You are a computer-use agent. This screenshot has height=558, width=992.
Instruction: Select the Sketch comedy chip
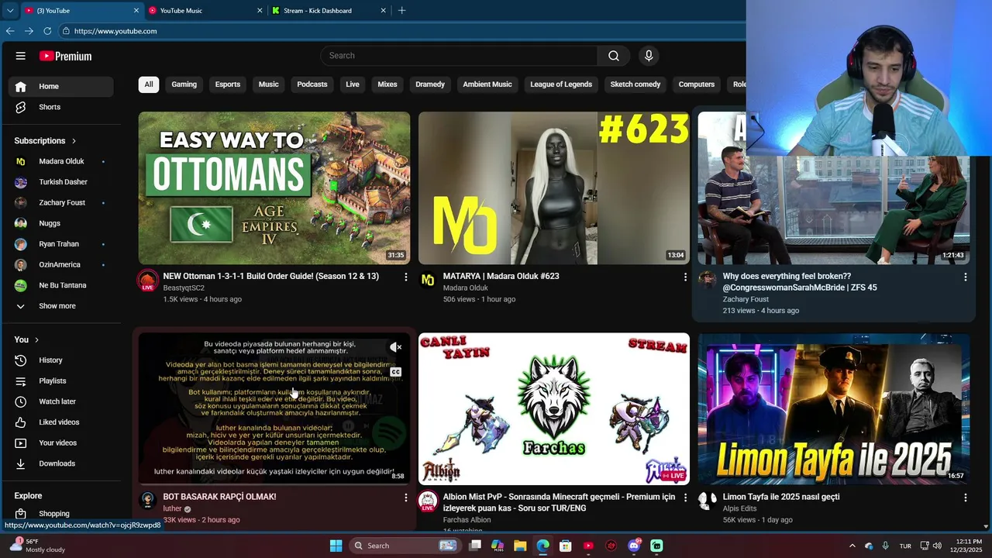click(x=635, y=84)
